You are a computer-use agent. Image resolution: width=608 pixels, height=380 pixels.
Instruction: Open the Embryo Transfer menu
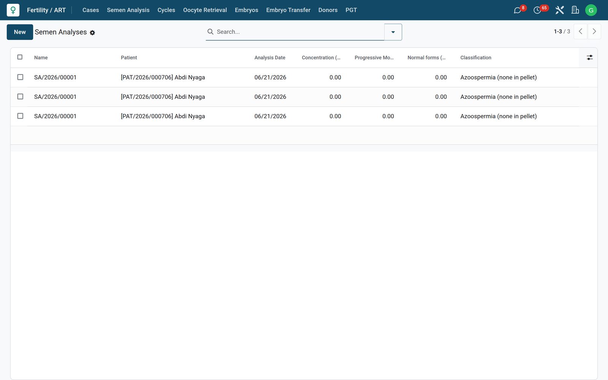tap(288, 10)
